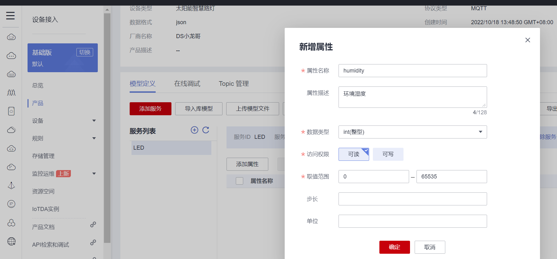Switch to the 在线调试 tab
Screen dimensions: 557x259
187,84
